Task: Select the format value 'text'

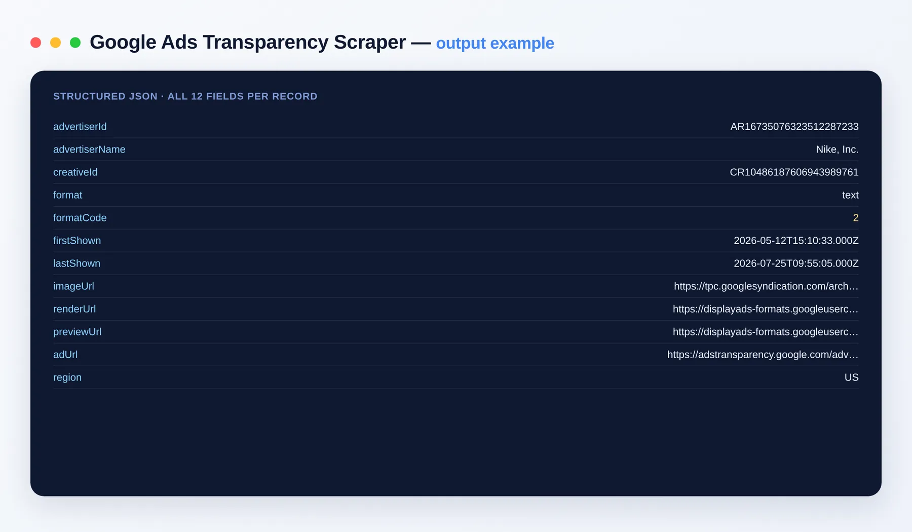Action: point(850,195)
